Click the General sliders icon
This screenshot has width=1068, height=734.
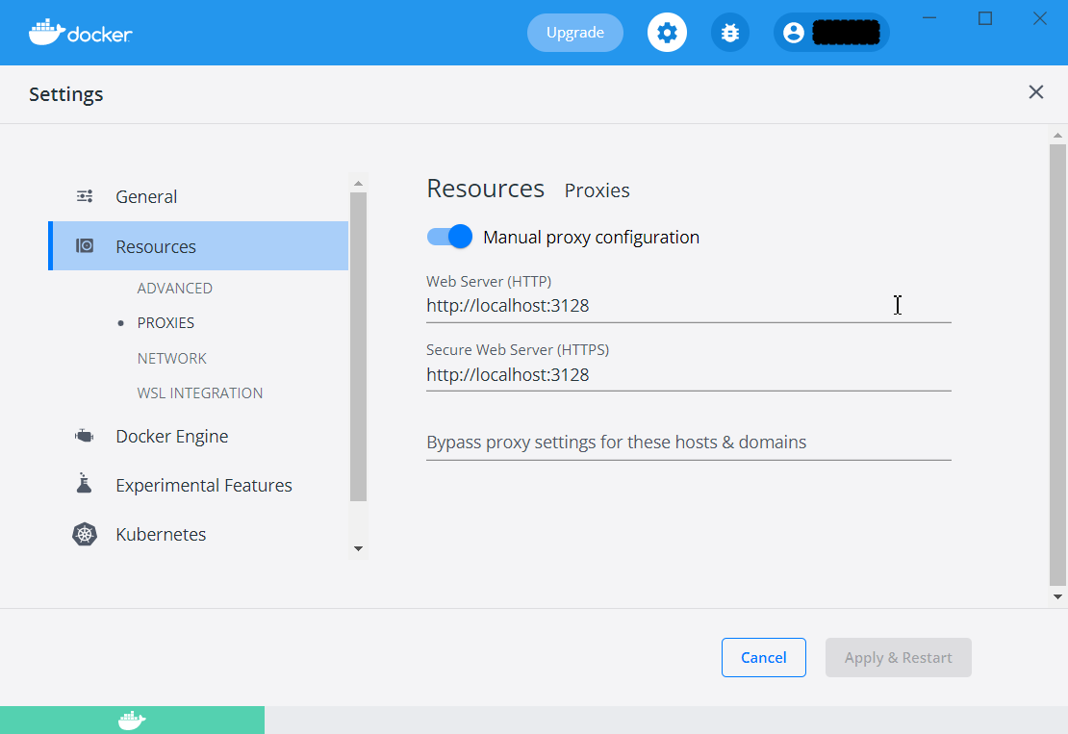point(85,197)
